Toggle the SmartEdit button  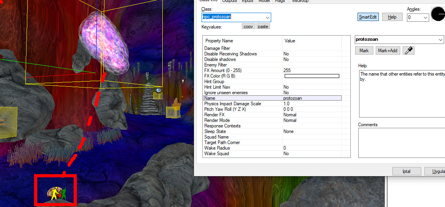pyautogui.click(x=368, y=17)
